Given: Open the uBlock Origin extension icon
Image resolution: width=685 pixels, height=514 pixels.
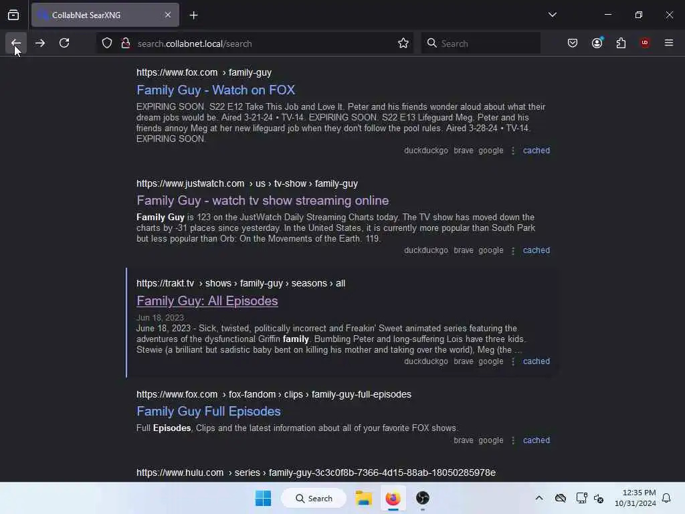Looking at the screenshot, I should coord(645,43).
